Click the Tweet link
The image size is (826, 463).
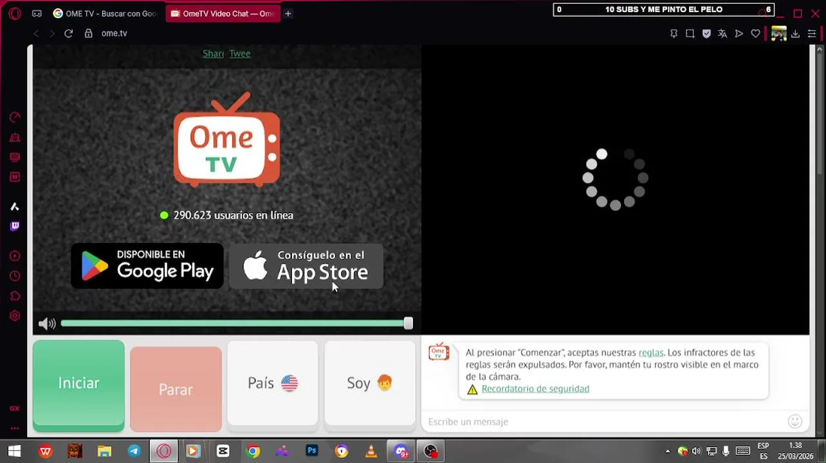click(x=240, y=53)
